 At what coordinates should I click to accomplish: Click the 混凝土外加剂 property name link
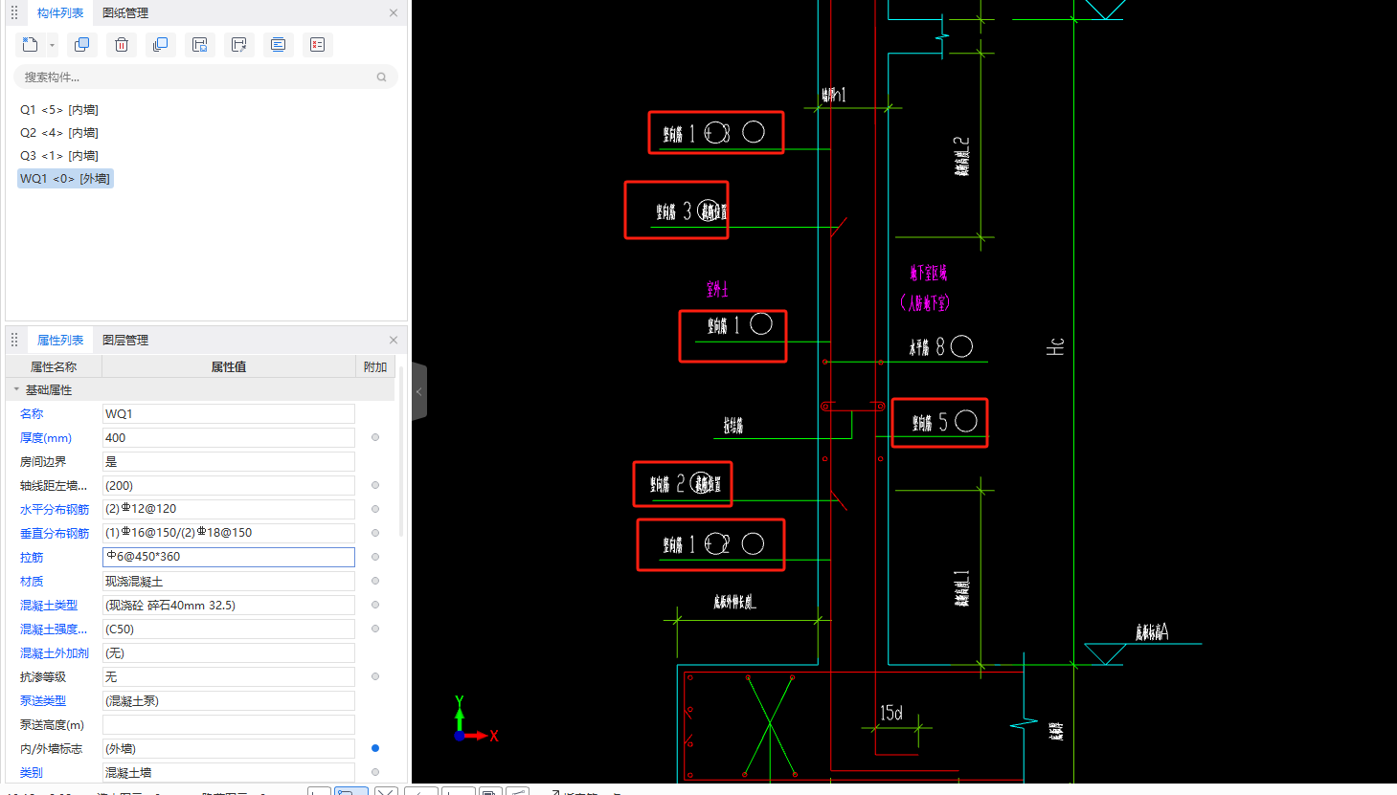[x=55, y=653]
